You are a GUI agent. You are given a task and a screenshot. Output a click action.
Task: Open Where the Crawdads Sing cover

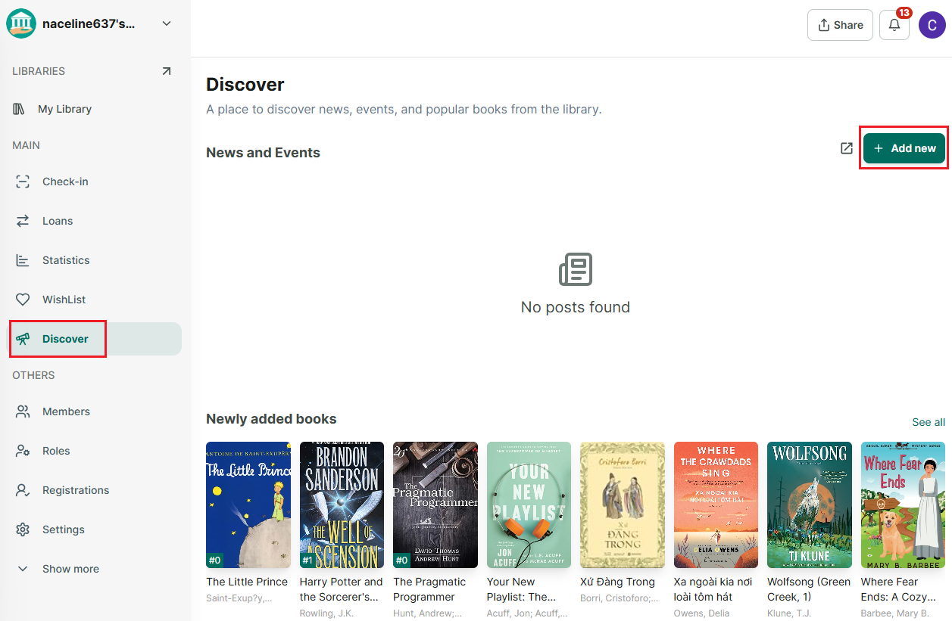point(716,505)
